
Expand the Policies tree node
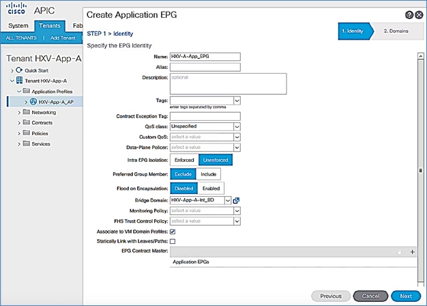(19, 133)
